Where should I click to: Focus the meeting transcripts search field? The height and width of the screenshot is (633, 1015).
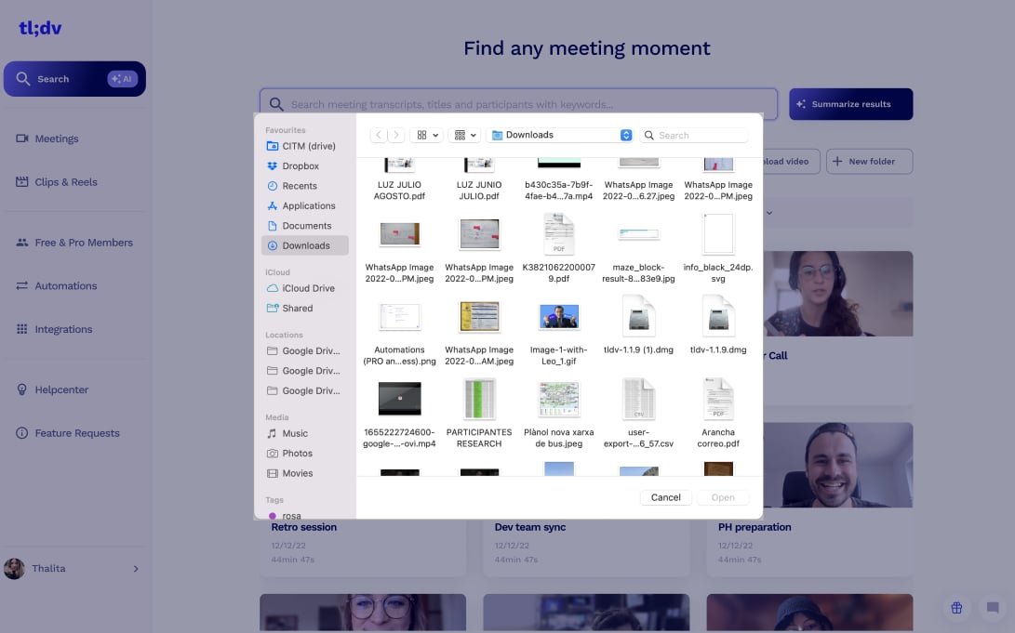(x=518, y=104)
